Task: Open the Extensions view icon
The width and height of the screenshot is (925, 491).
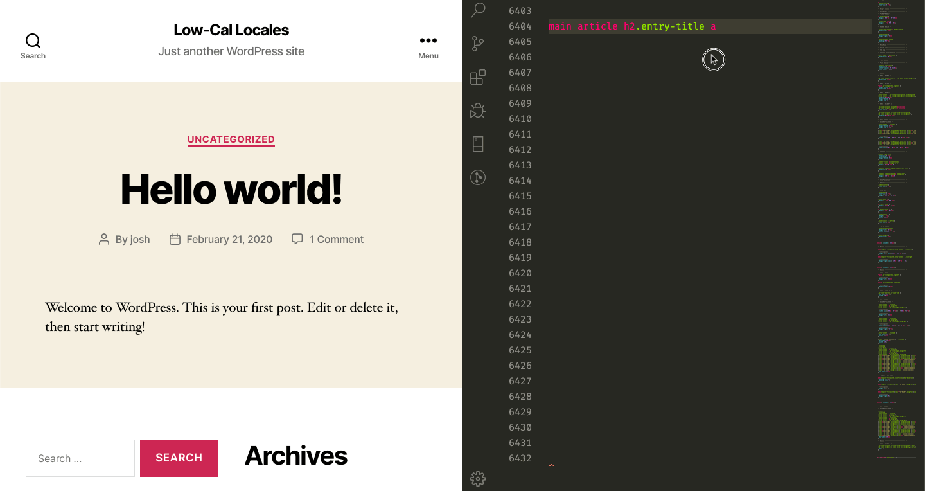Action: coord(478,77)
